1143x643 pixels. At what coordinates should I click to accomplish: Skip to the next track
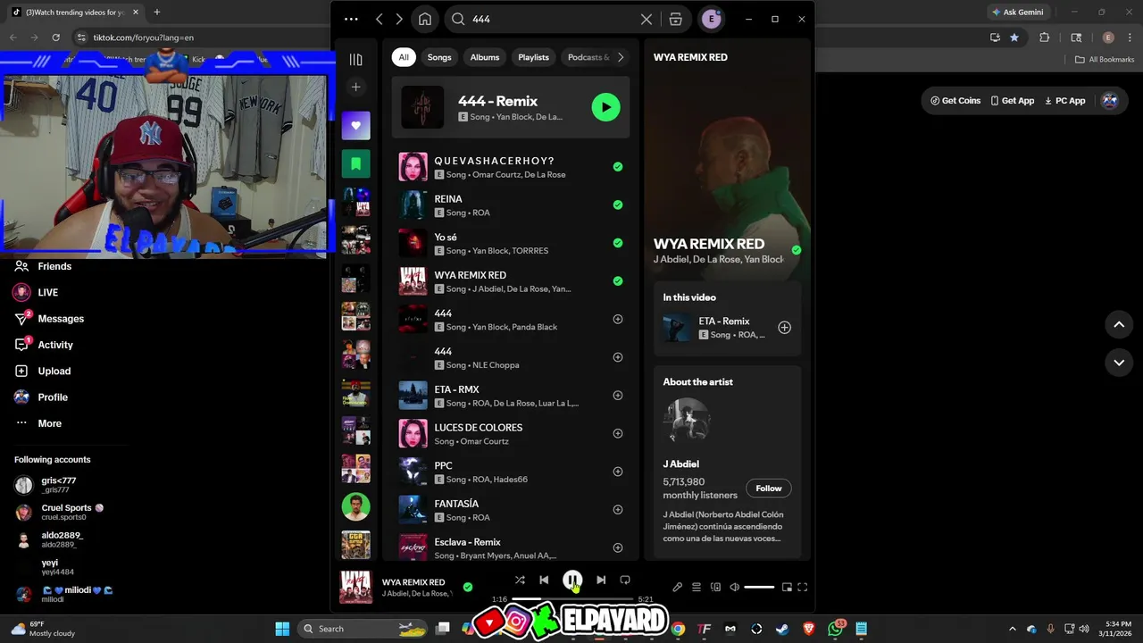point(601,580)
